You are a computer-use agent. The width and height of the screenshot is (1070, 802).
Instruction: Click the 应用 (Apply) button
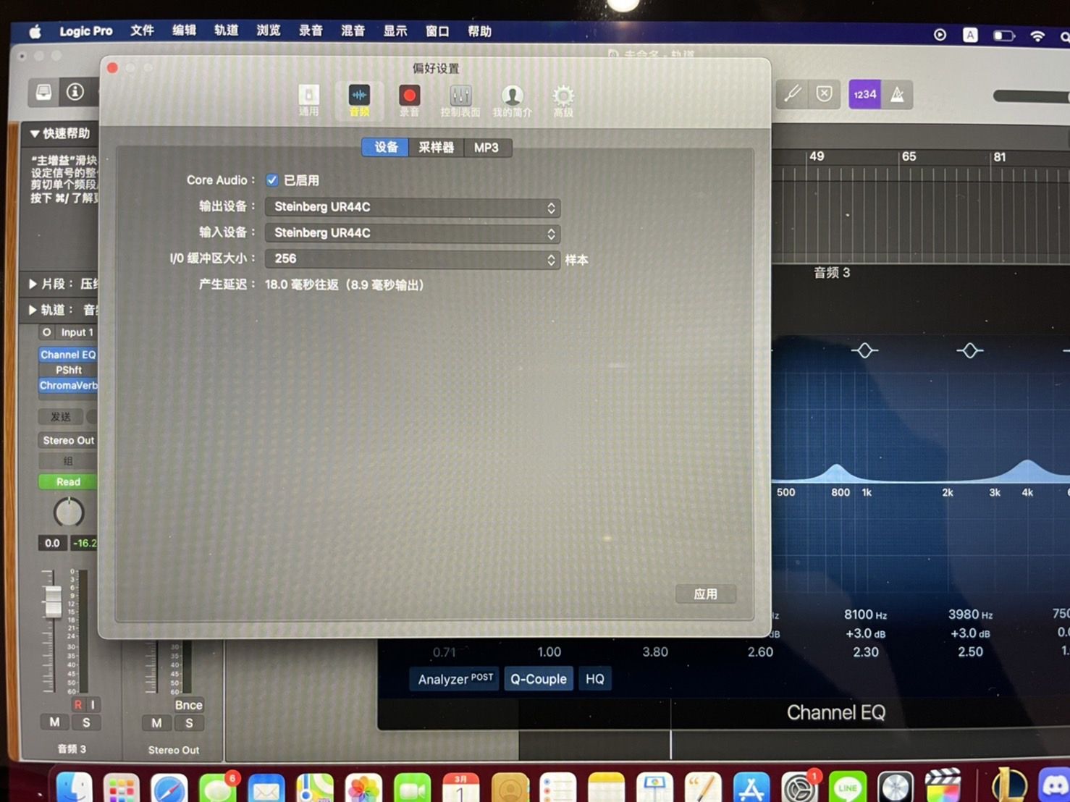click(705, 594)
